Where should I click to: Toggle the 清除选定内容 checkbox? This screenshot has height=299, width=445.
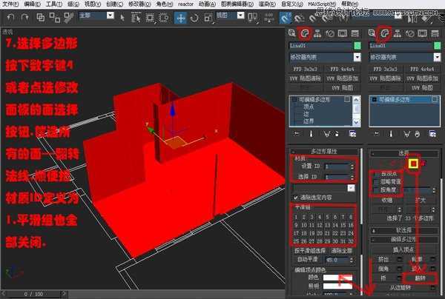[x=296, y=198]
